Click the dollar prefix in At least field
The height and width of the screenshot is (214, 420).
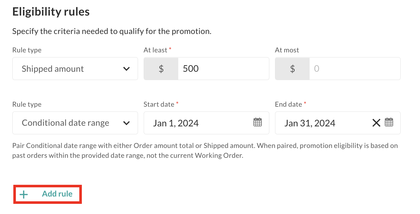pos(161,69)
